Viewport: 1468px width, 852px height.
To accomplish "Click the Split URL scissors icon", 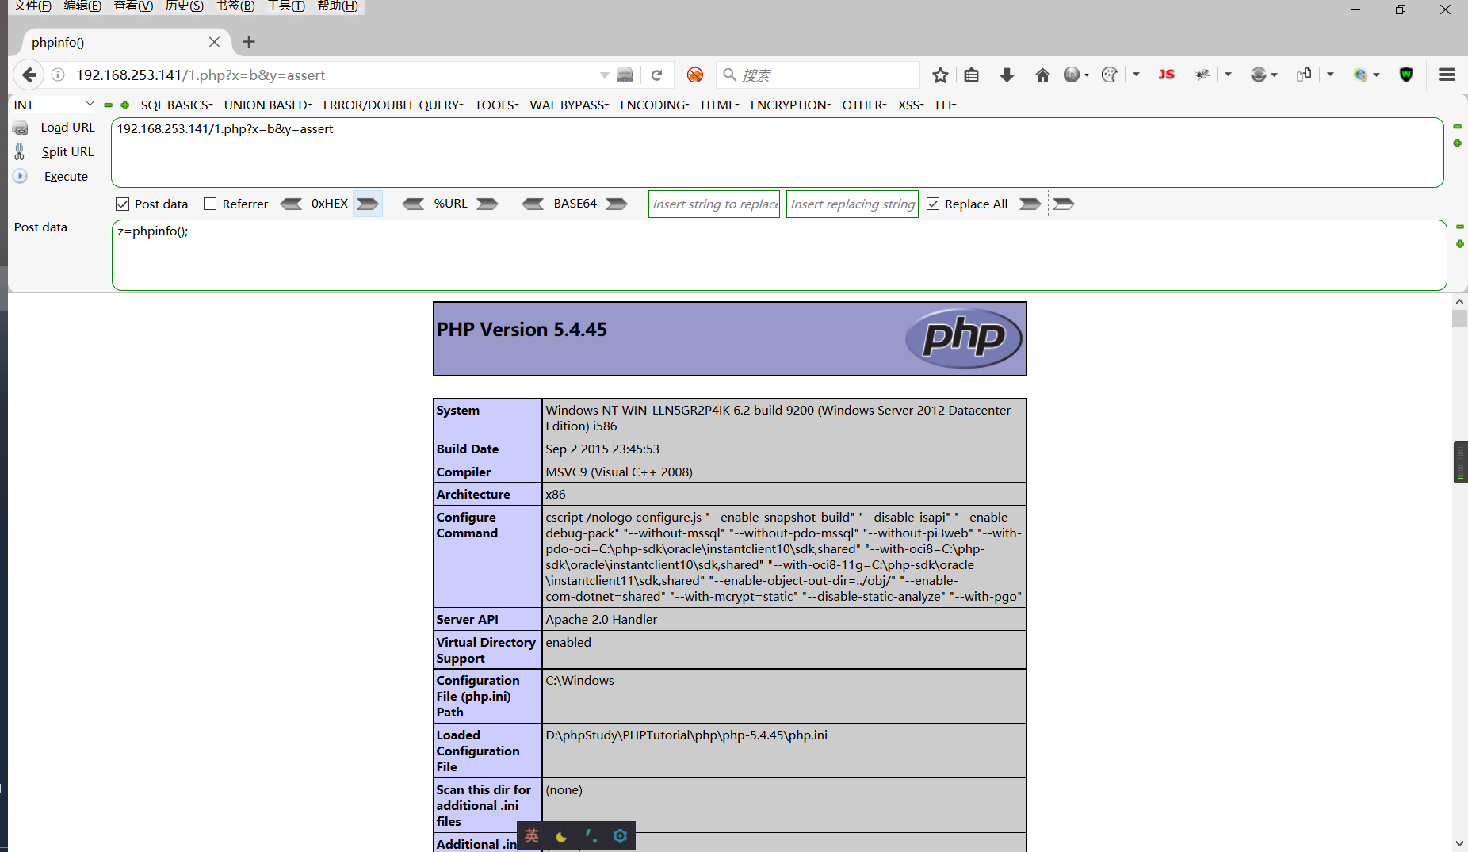I will [x=20, y=151].
